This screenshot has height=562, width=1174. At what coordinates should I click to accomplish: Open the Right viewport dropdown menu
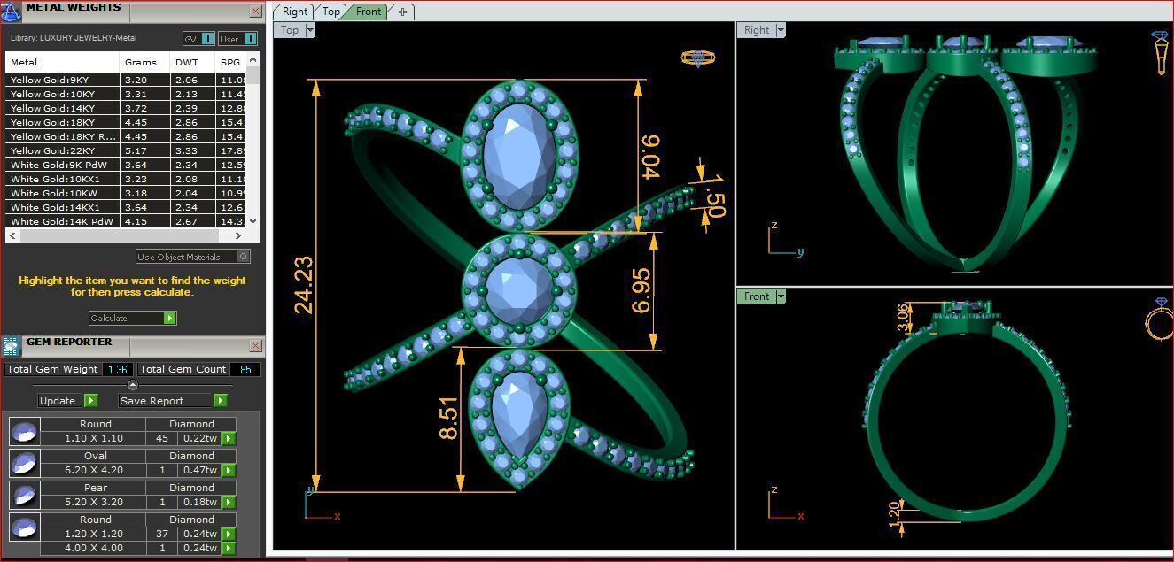pos(780,30)
